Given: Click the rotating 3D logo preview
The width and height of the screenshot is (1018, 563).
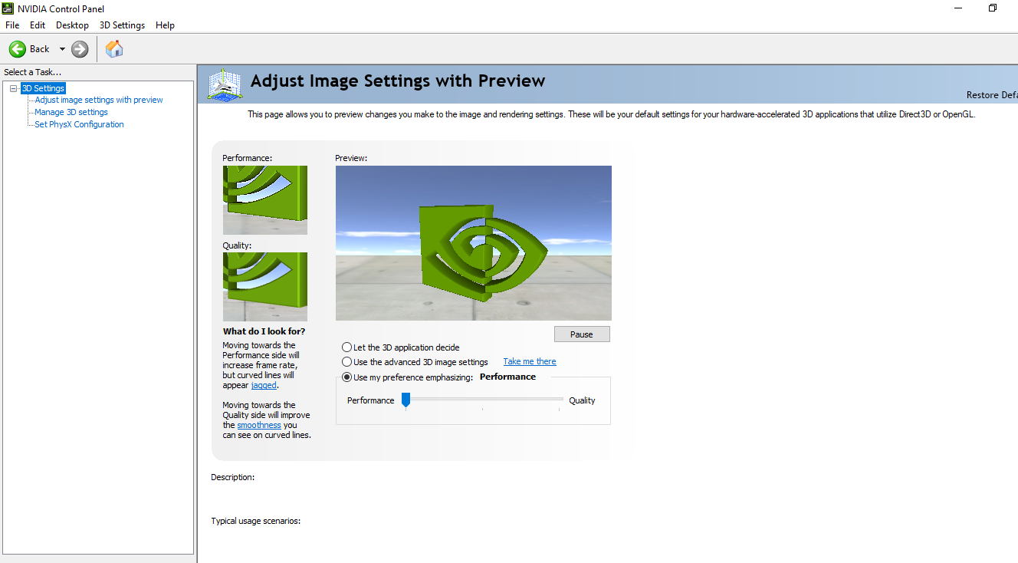Looking at the screenshot, I should [x=474, y=243].
